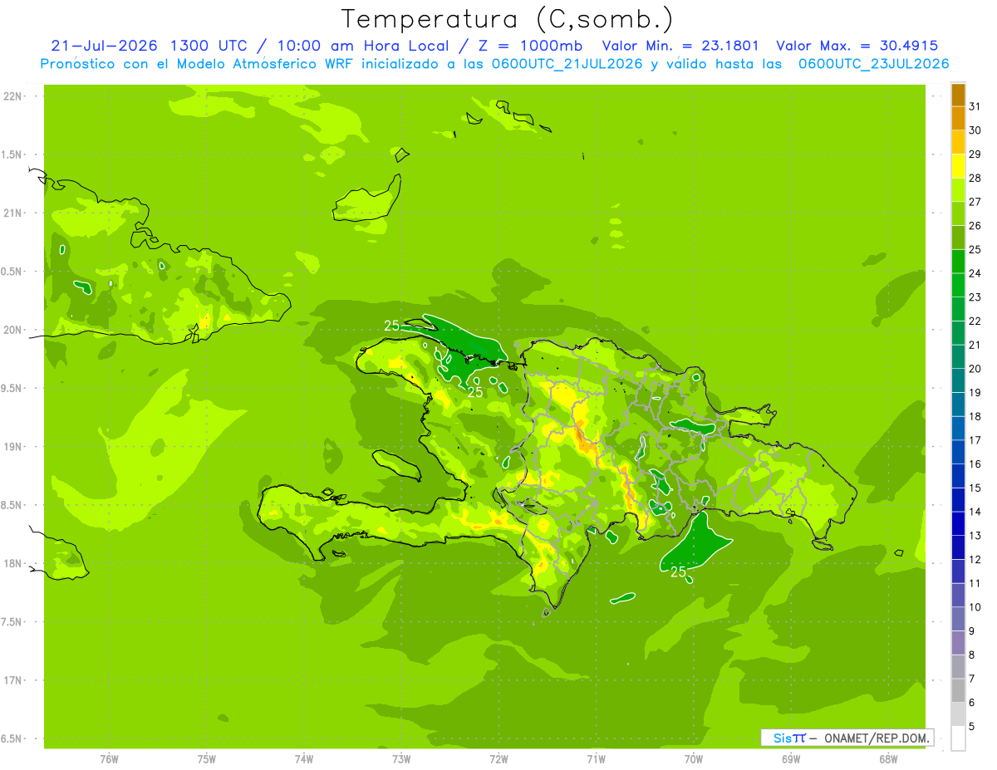Click the 22N latitude axis label
Image resolution: width=997 pixels, height=770 pixels.
(13, 96)
